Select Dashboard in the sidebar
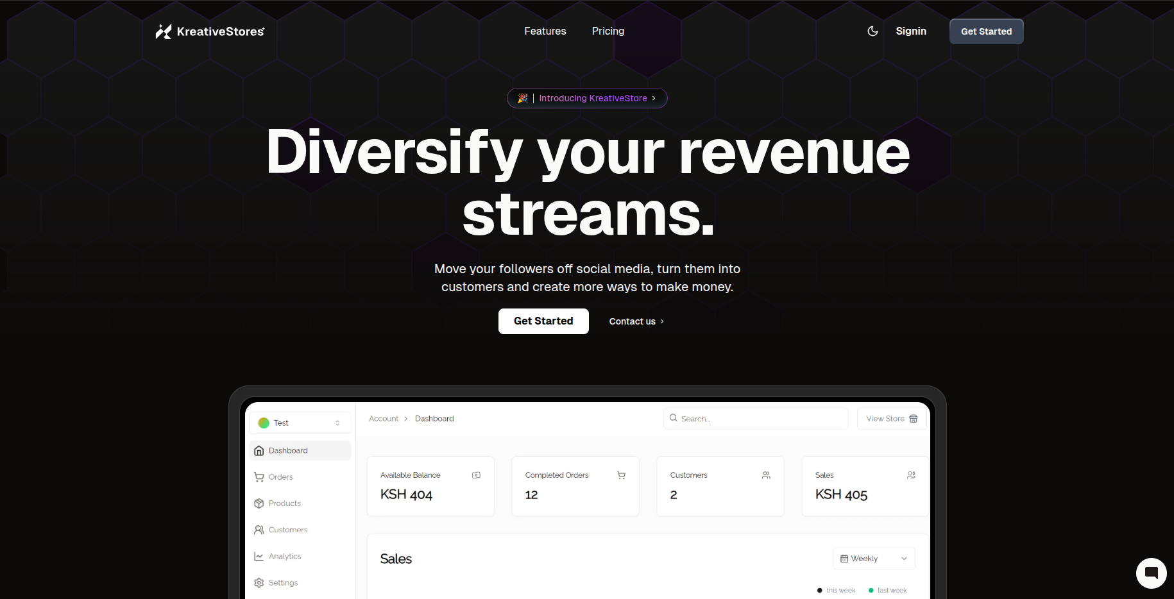This screenshot has height=599, width=1174. click(288, 450)
